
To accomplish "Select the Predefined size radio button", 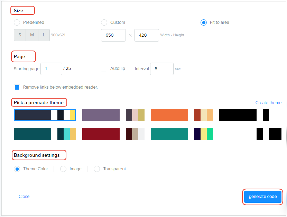I will click(17, 22).
